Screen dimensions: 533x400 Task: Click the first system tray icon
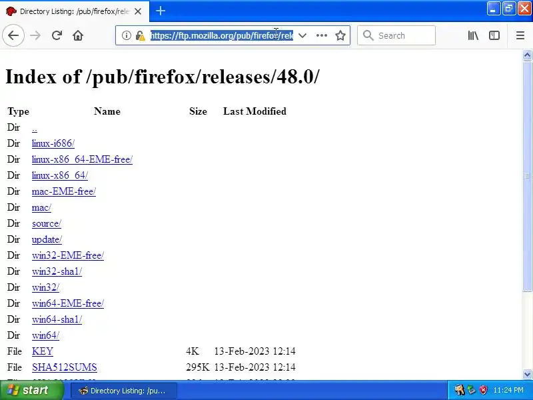pyautogui.click(x=459, y=390)
